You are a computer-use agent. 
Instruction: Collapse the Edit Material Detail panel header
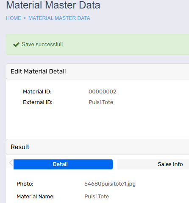click(97, 71)
